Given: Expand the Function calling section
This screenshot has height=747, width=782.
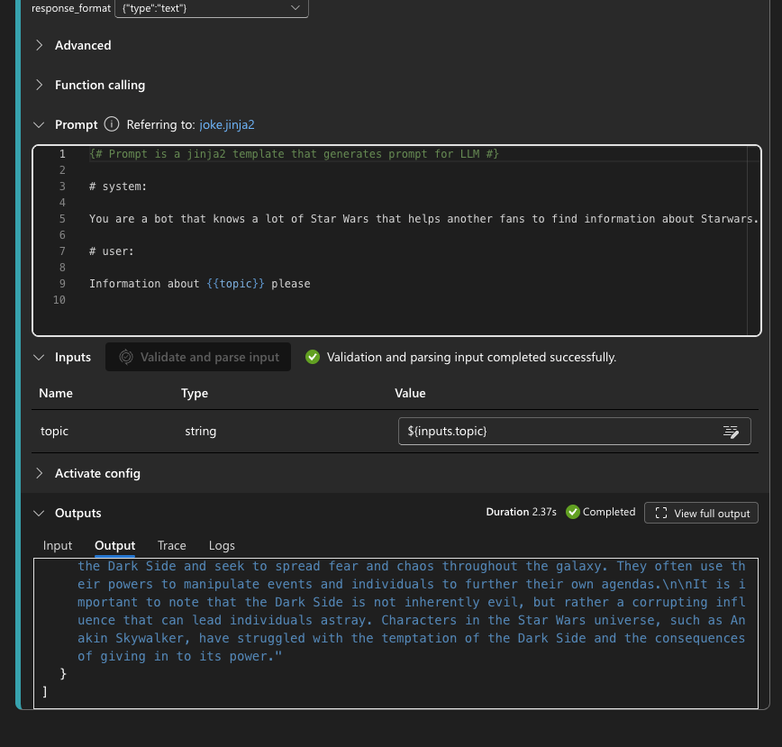Looking at the screenshot, I should pyautogui.click(x=40, y=85).
